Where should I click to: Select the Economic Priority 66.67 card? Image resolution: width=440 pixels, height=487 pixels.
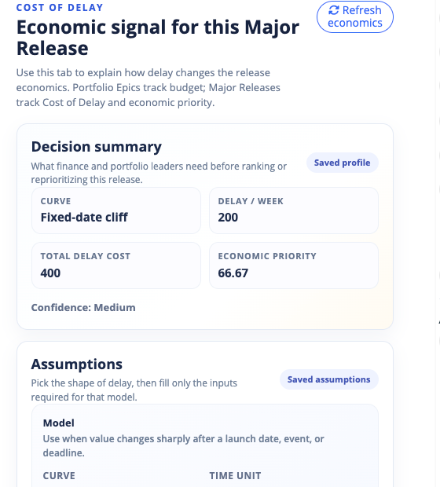[x=294, y=265]
